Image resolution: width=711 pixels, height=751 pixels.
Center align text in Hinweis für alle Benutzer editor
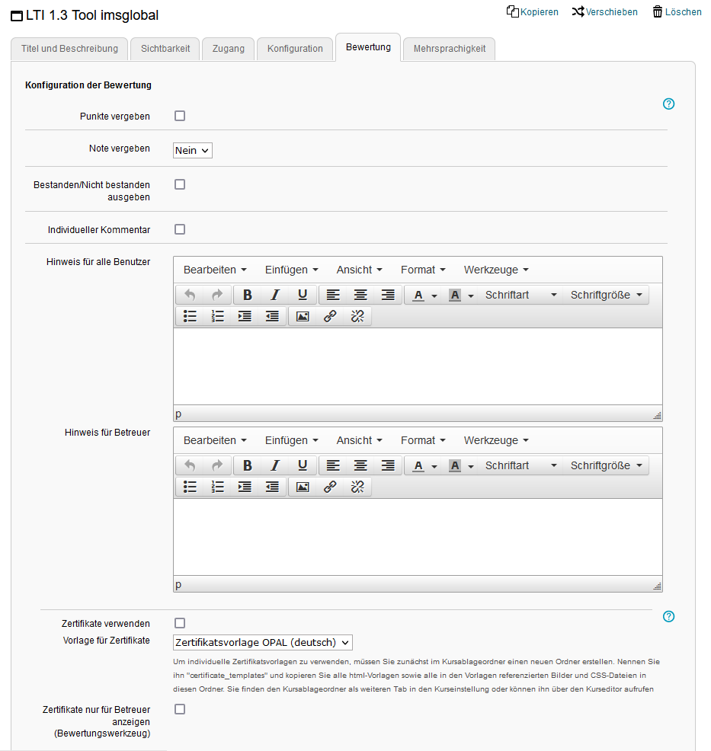(x=360, y=296)
